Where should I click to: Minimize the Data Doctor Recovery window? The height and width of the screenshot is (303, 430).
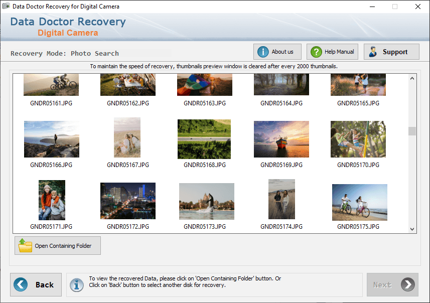372,7
